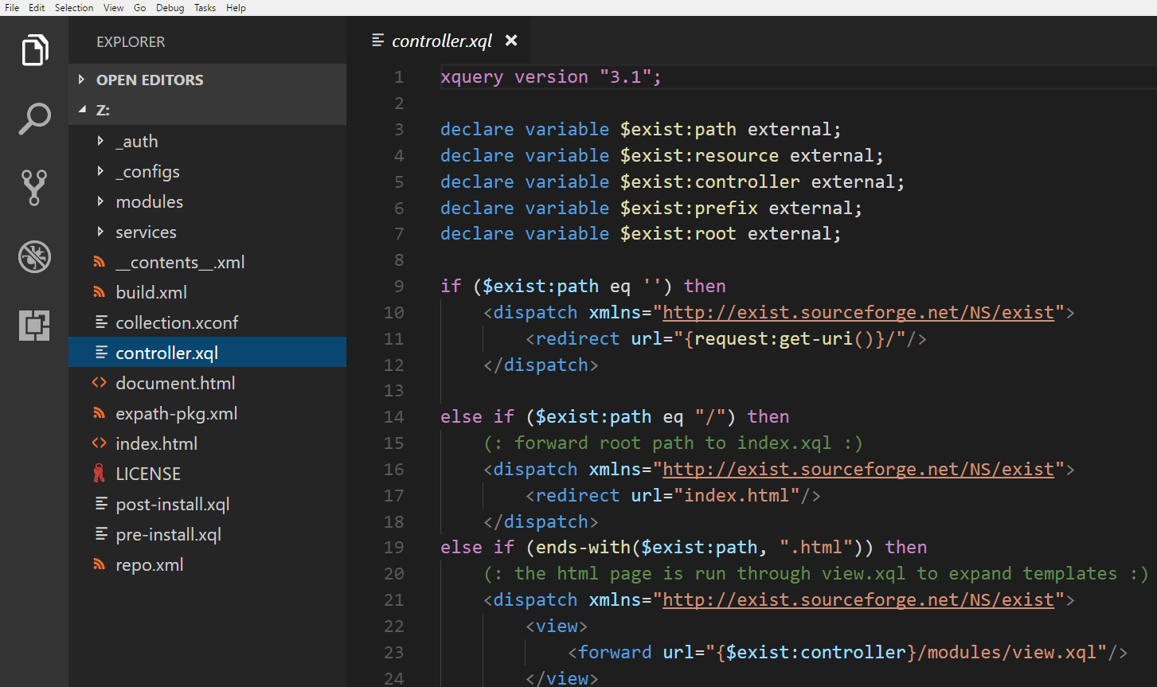The height and width of the screenshot is (687, 1157).
Task: Place cursor on xquery version line
Action: coord(551,77)
